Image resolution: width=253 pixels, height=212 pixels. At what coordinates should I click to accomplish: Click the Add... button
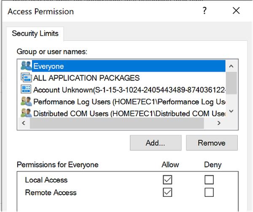tap(156, 143)
